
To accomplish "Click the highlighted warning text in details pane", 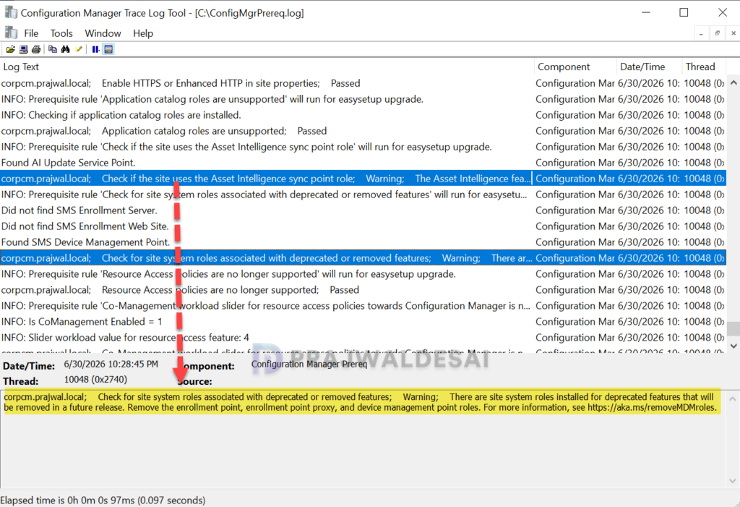I will pyautogui.click(x=361, y=402).
